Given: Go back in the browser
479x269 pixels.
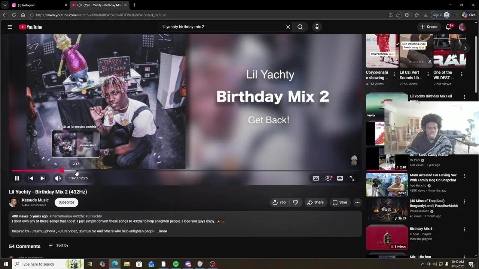Looking at the screenshot, I should pyautogui.click(x=5, y=15).
